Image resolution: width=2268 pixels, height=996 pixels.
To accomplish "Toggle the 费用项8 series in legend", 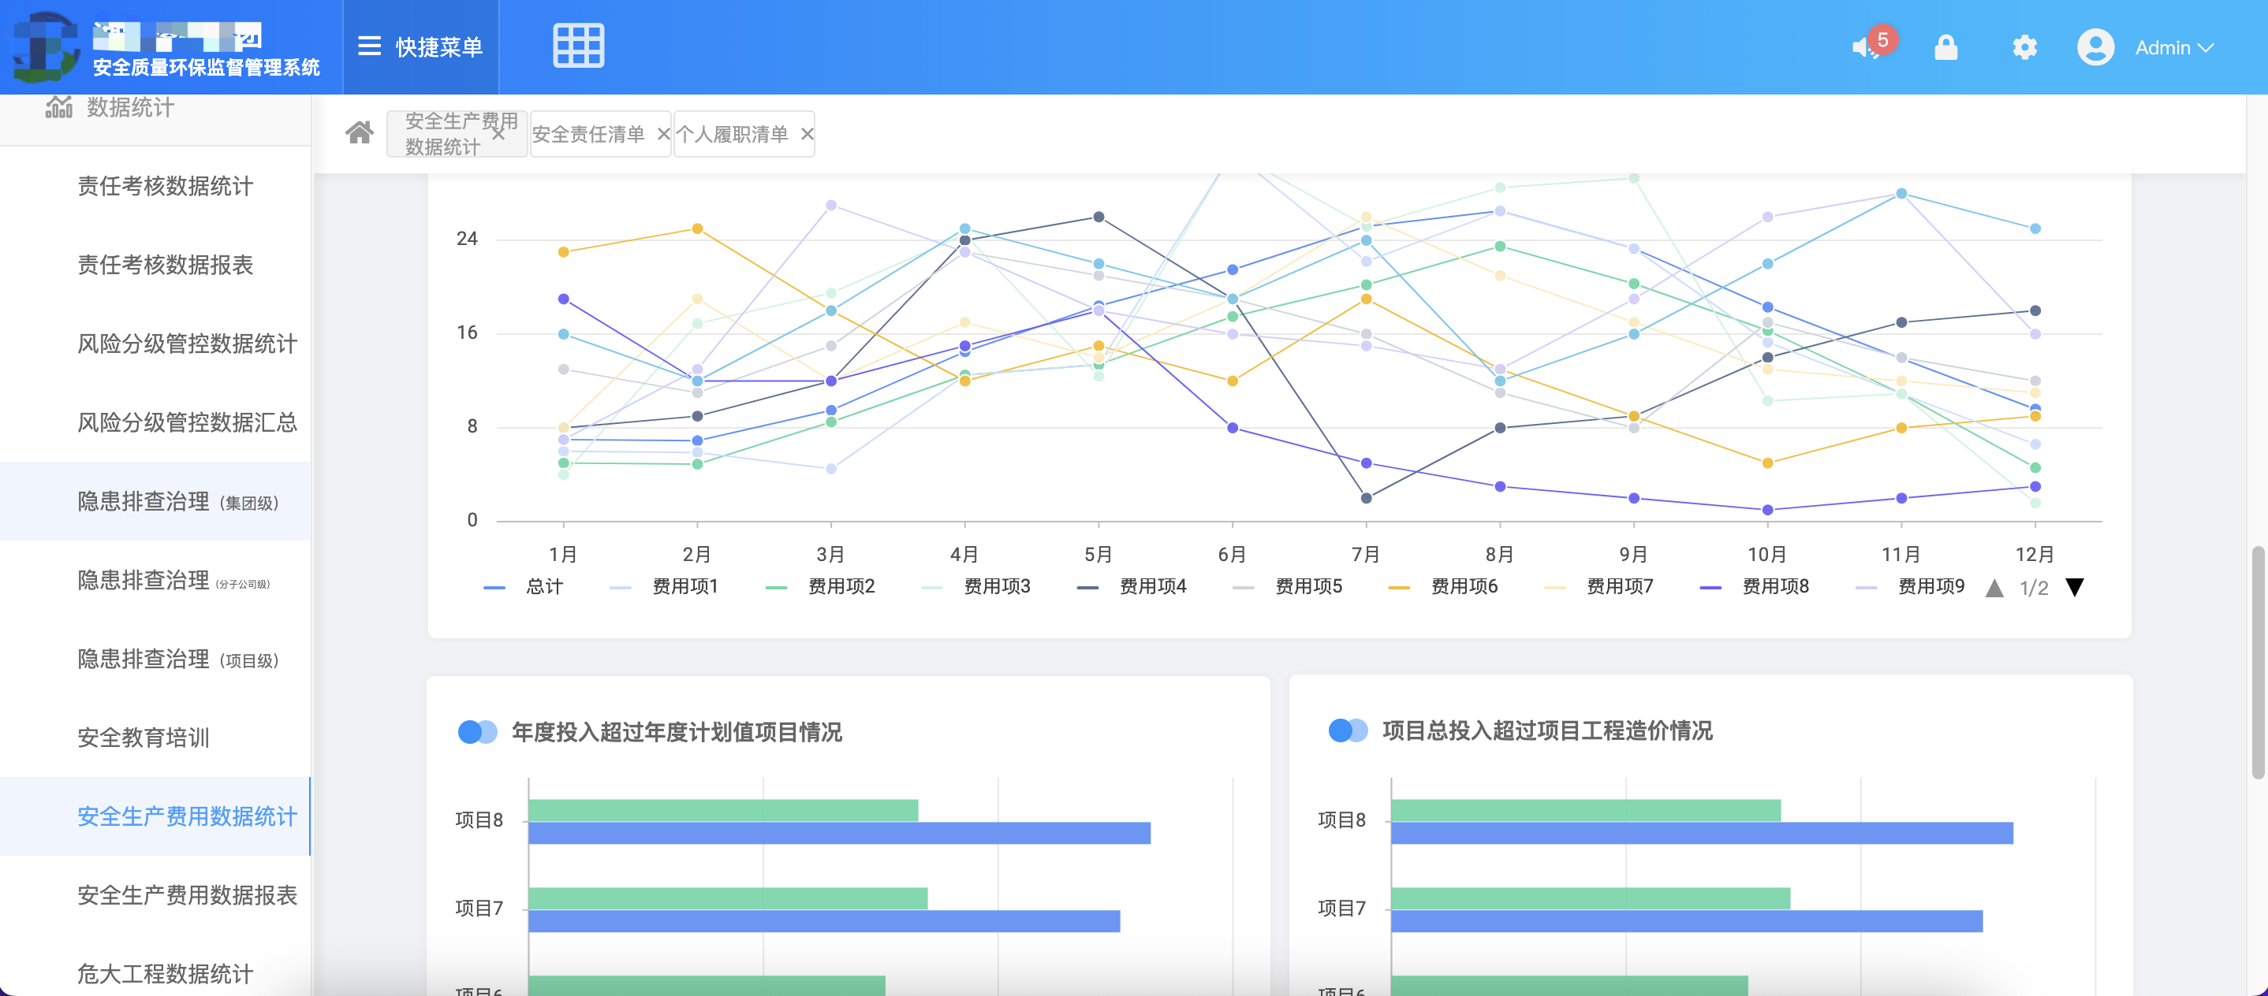I will tap(1755, 587).
